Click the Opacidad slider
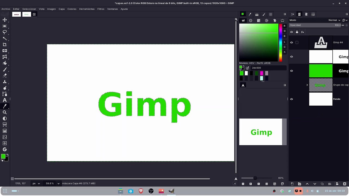 315,25
